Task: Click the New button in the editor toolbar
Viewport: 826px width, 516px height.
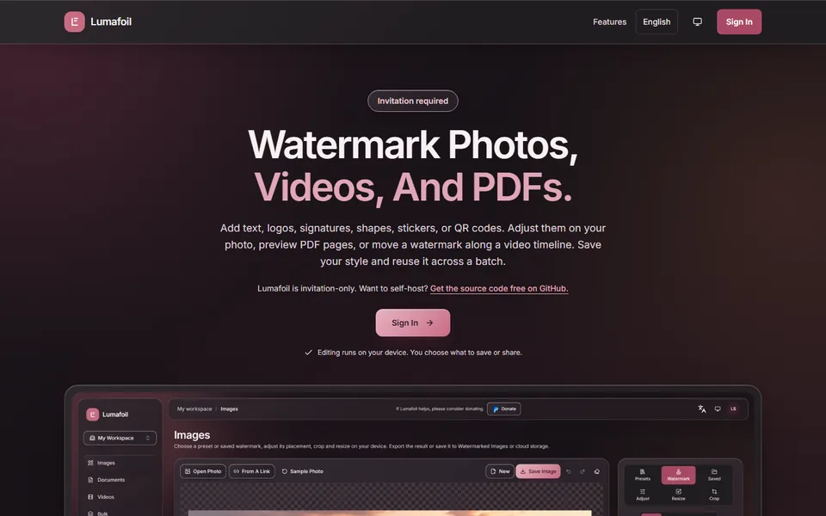Action: point(499,471)
